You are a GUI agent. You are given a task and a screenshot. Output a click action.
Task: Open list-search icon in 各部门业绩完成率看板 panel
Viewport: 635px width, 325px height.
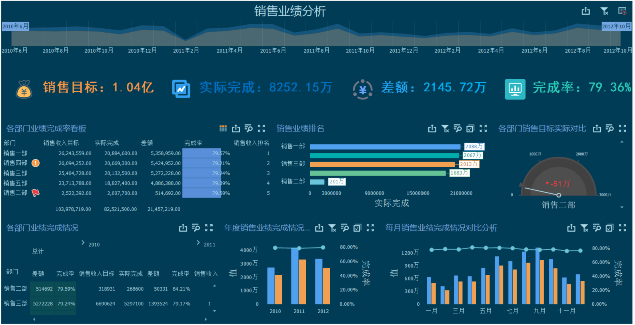248,128
